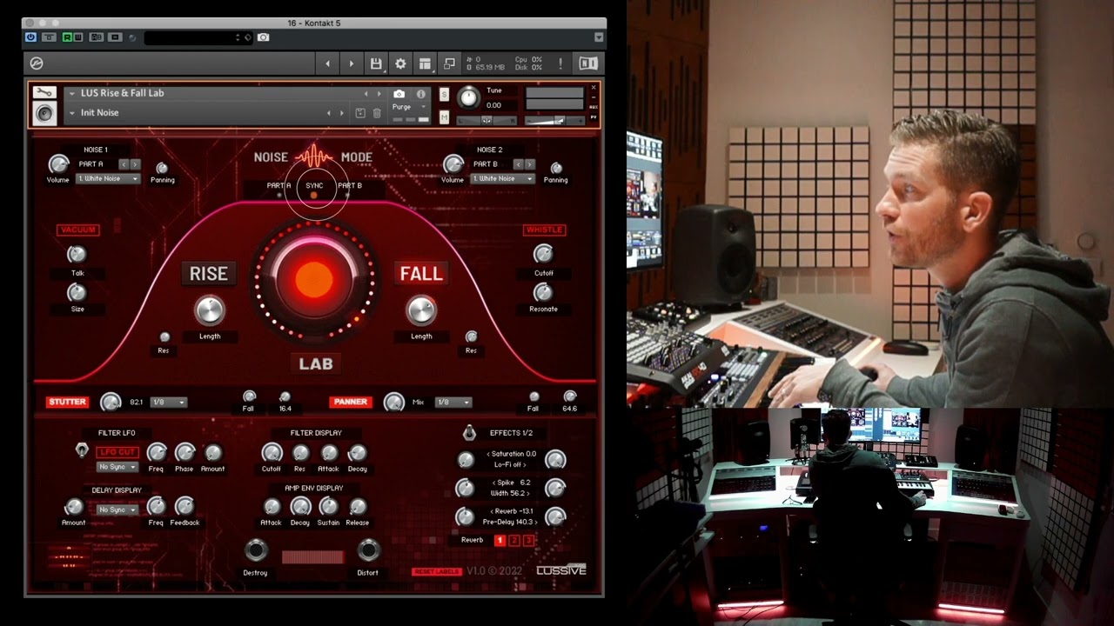Select Reverb type 3
The image size is (1114, 626).
pyautogui.click(x=528, y=541)
